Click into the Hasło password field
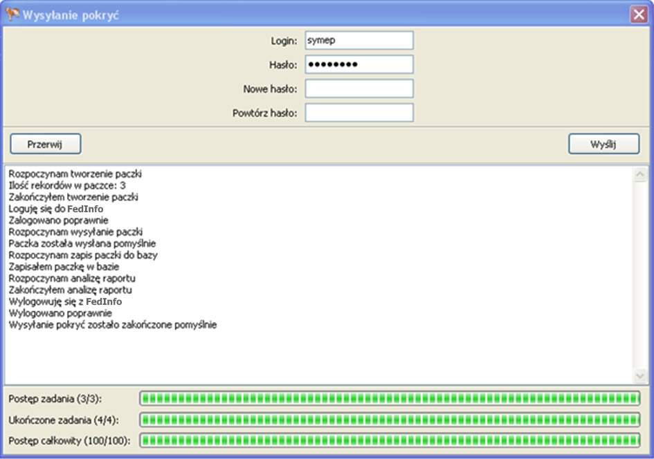Image resolution: width=654 pixels, height=459 pixels. [358, 65]
